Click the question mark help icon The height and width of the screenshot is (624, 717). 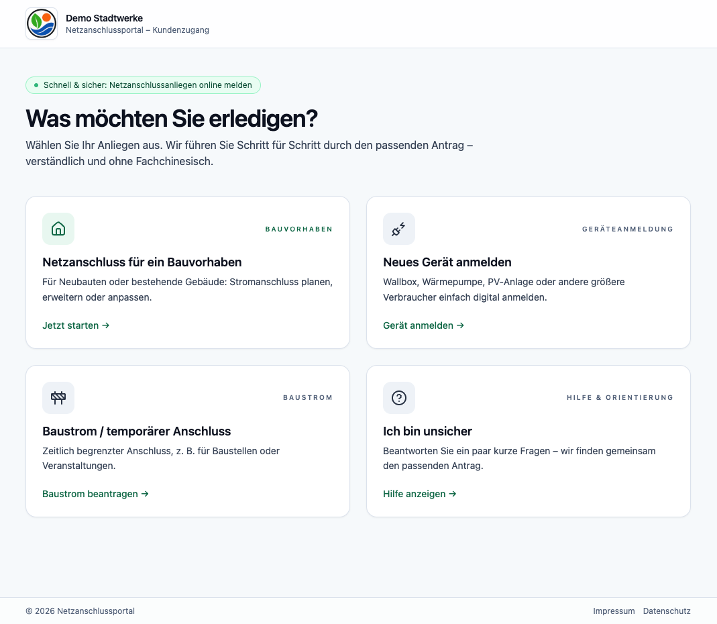tap(399, 398)
